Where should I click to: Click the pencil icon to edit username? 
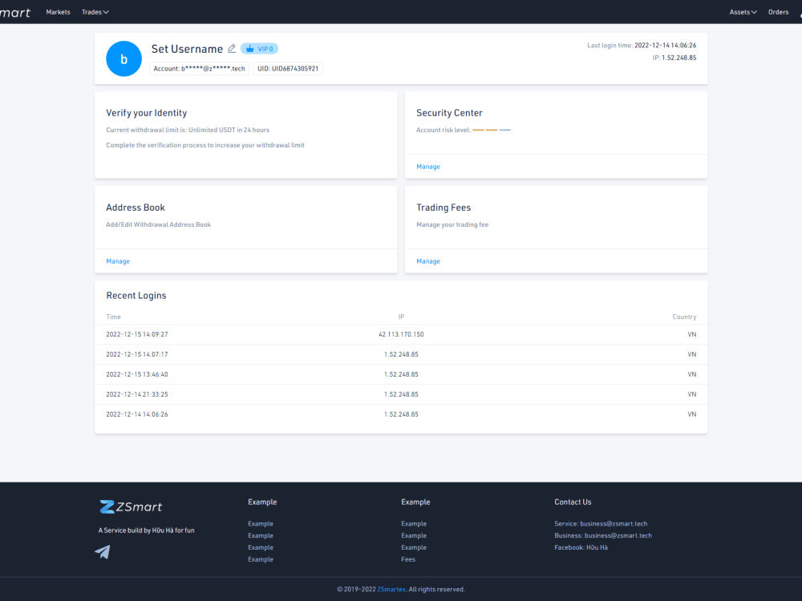232,49
